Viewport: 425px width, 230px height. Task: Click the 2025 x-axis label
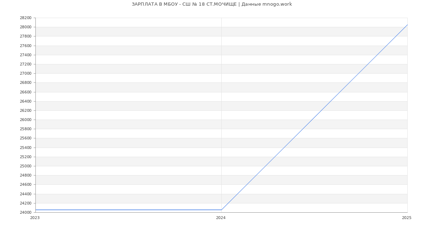pos(407,218)
